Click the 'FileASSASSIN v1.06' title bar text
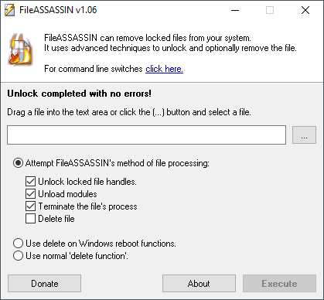Image resolution: width=324 pixels, height=300 pixels. [58, 10]
